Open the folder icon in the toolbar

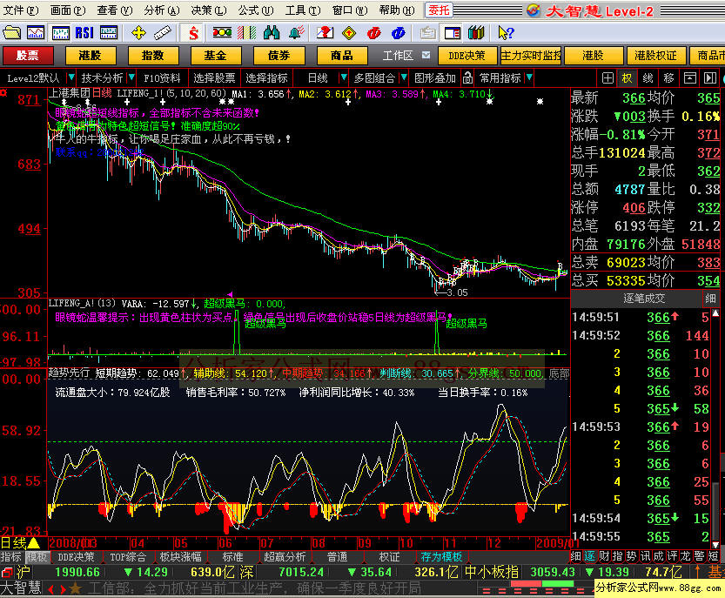(x=12, y=33)
